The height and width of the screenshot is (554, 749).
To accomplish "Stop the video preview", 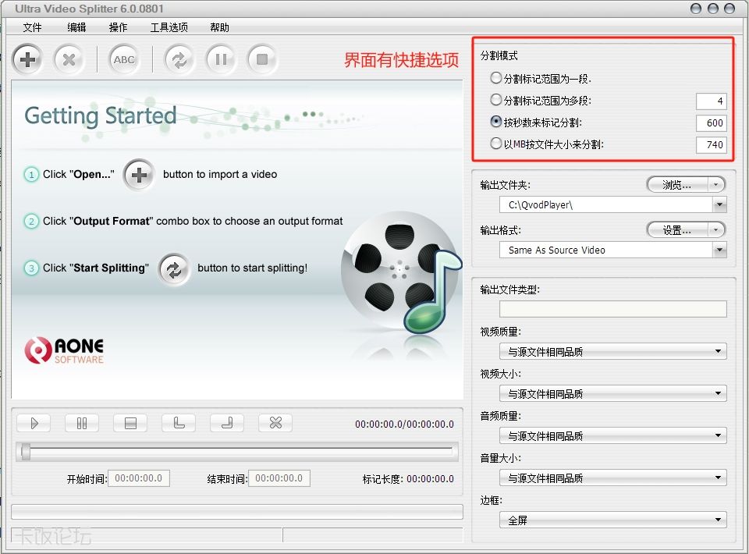I will [130, 423].
